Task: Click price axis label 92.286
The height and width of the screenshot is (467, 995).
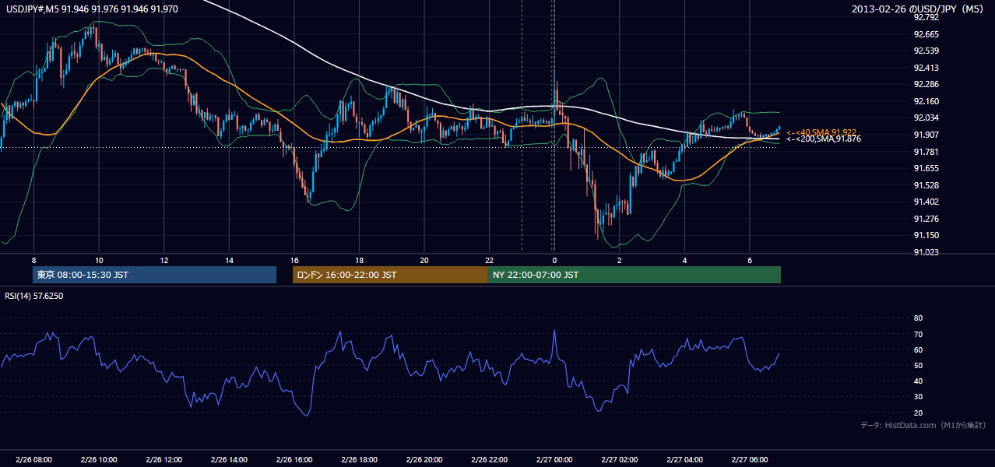Action: pos(926,84)
